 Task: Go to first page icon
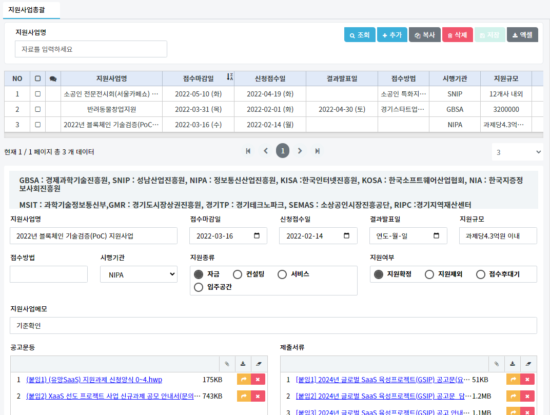tap(248, 151)
